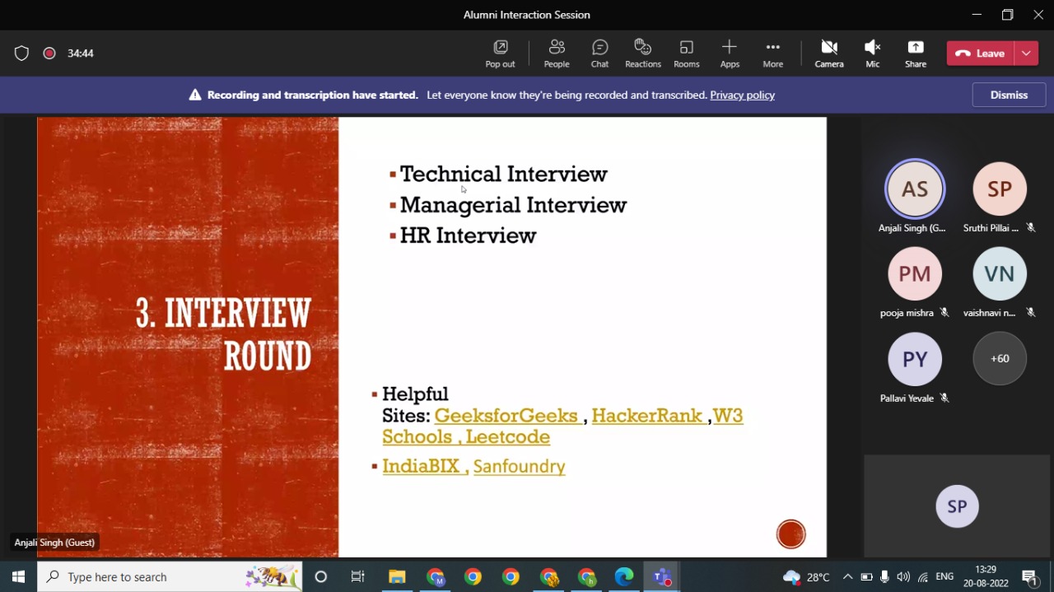Screen dimensions: 1054x592
Task: Show the +60 additional participants
Action: 1000,358
